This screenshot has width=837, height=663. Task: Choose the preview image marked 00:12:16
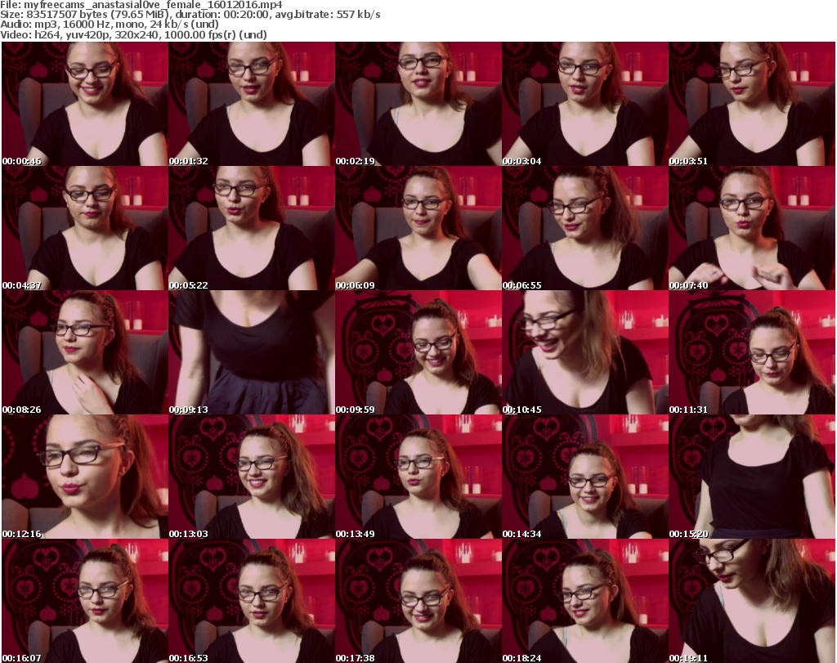(85, 477)
